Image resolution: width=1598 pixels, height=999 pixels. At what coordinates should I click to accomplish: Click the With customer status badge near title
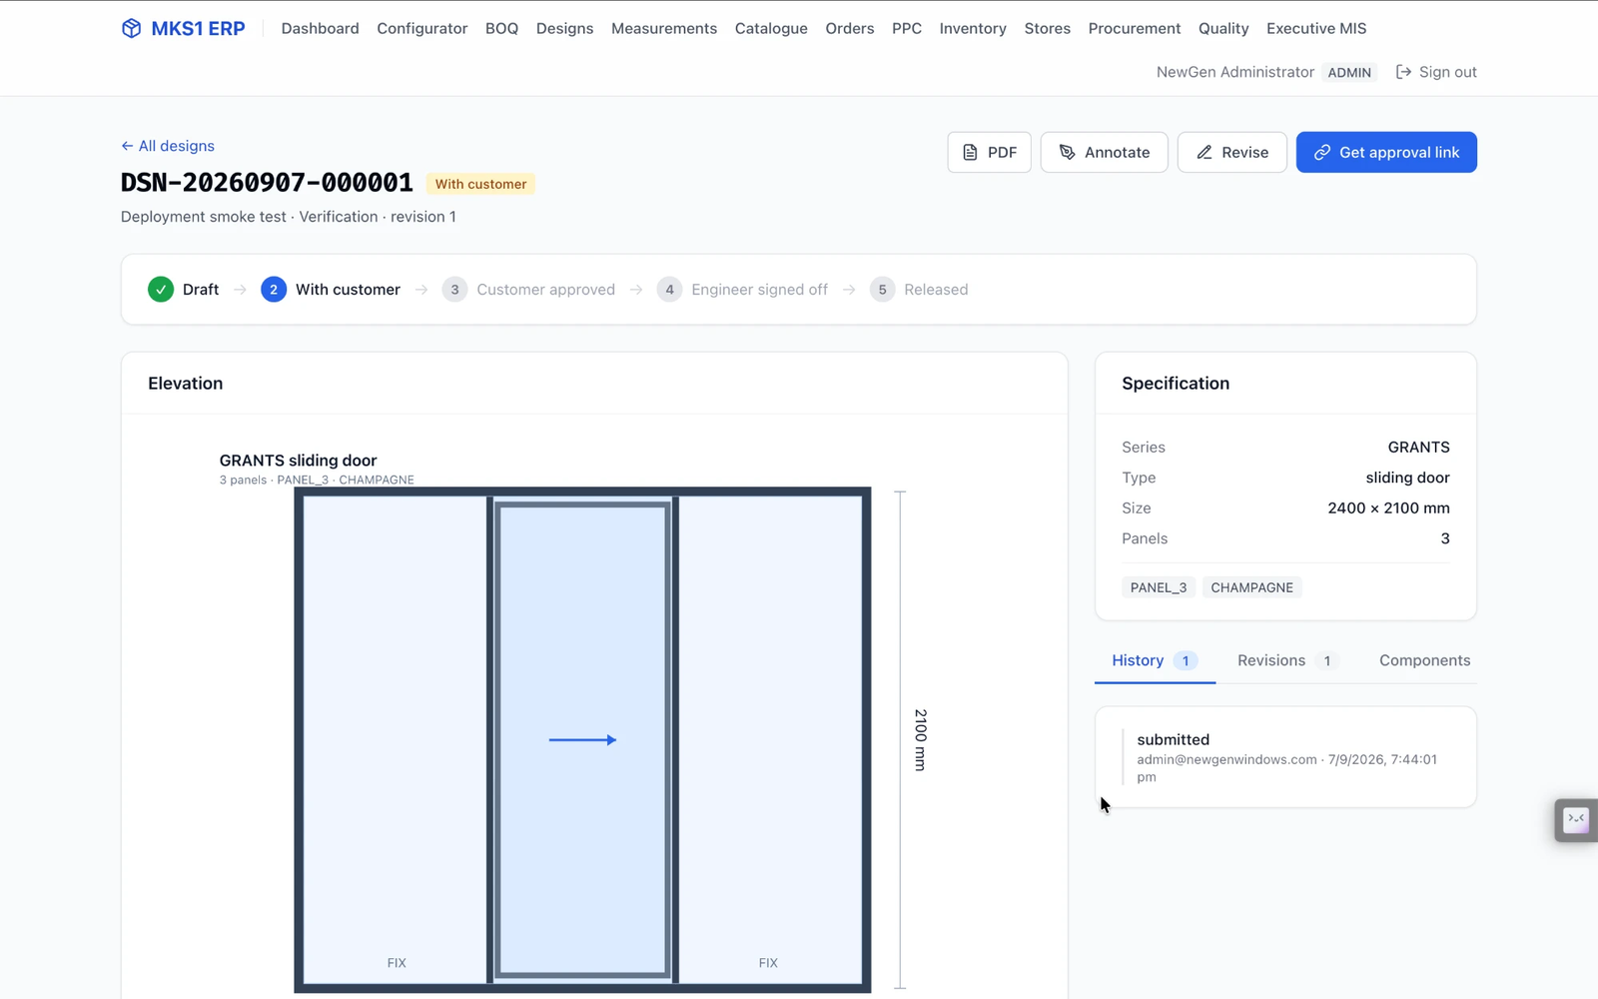pyautogui.click(x=480, y=184)
